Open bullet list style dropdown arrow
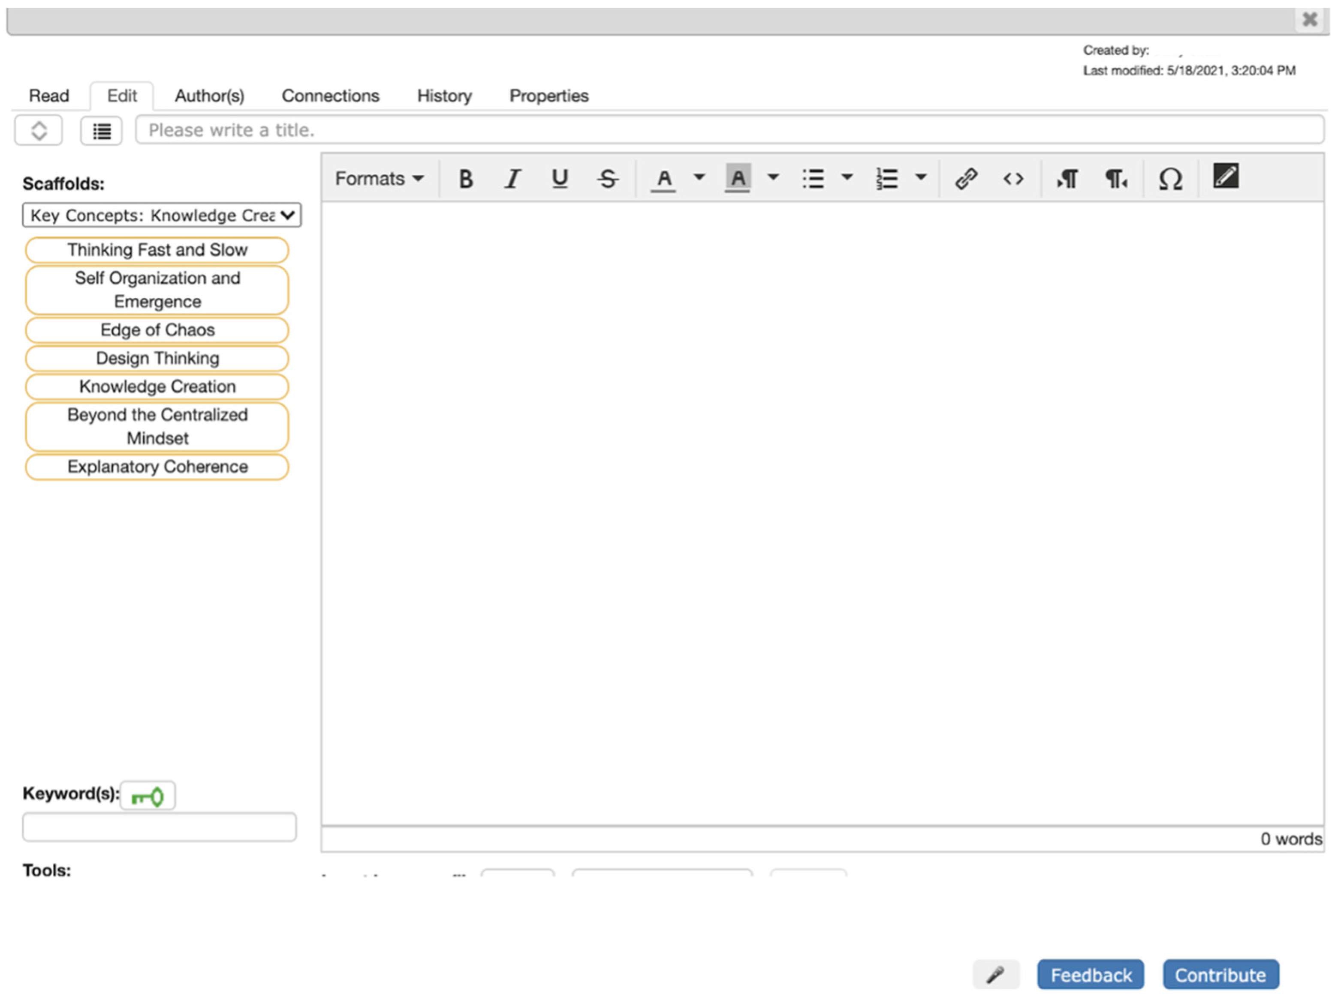 [x=847, y=177]
